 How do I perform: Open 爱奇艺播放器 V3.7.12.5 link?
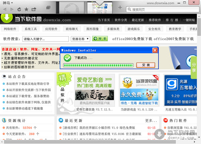(94, 110)
